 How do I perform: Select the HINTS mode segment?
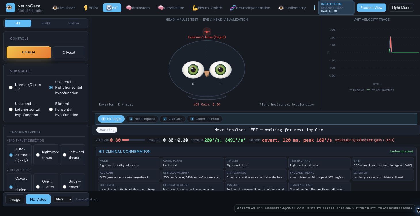tap(46, 23)
